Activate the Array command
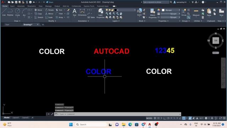This screenshot has height=128, width=227. [x=59, y=17]
